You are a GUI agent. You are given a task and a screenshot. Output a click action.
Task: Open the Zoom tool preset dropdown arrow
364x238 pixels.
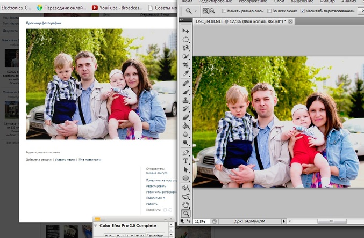[x=196, y=11]
